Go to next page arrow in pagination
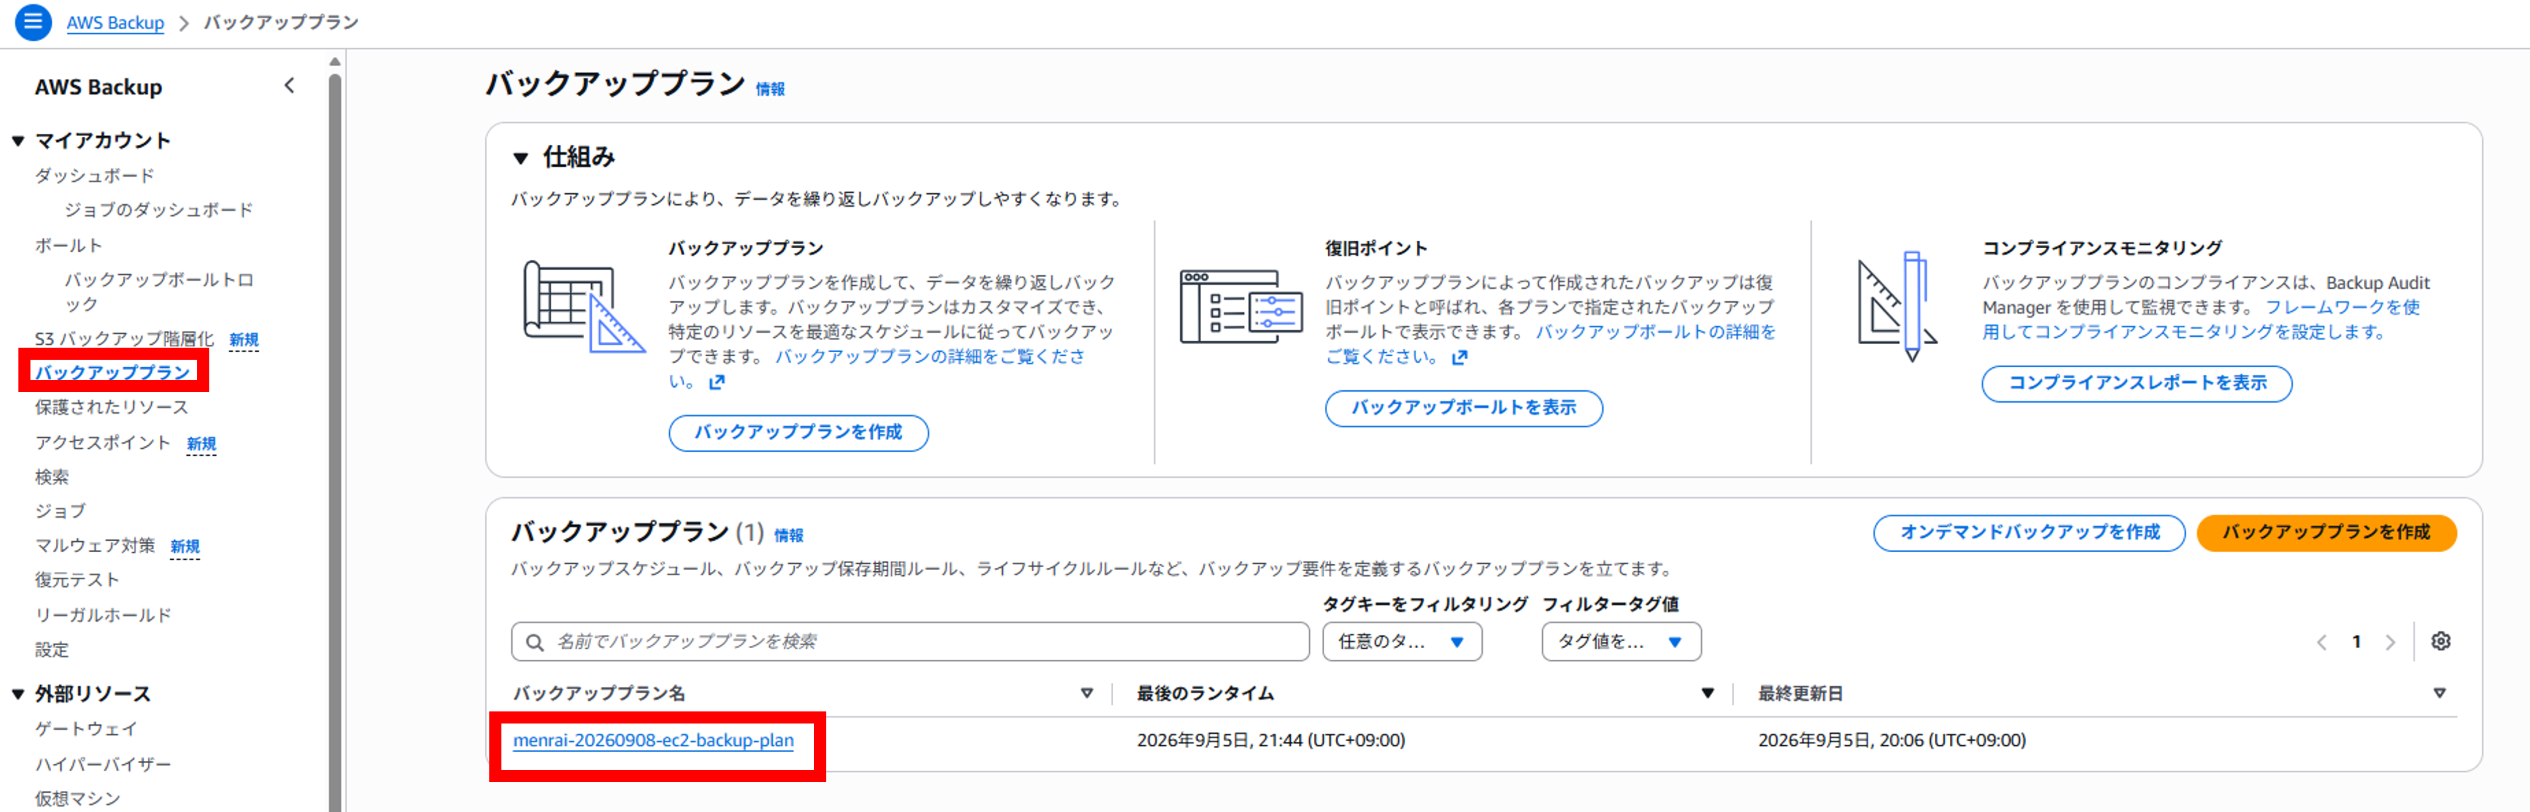 pos(2390,642)
